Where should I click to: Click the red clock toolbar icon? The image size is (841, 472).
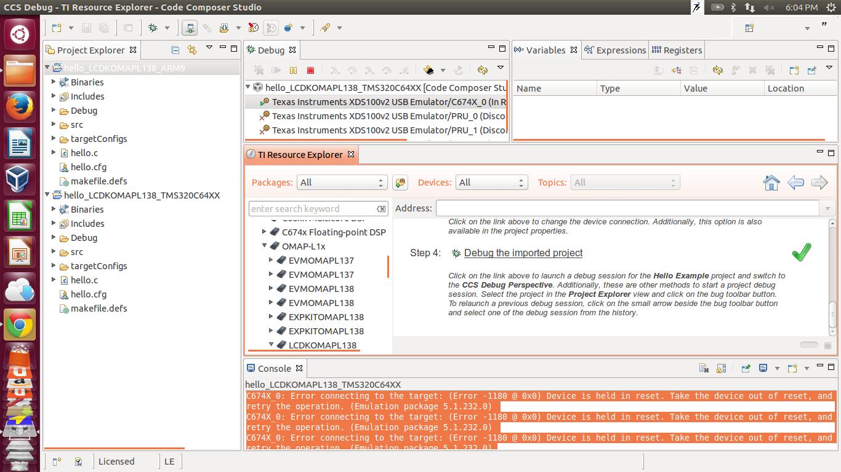tap(253, 28)
